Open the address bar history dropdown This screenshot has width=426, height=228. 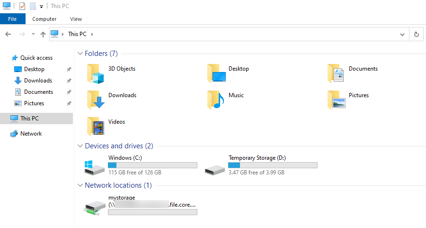point(402,34)
